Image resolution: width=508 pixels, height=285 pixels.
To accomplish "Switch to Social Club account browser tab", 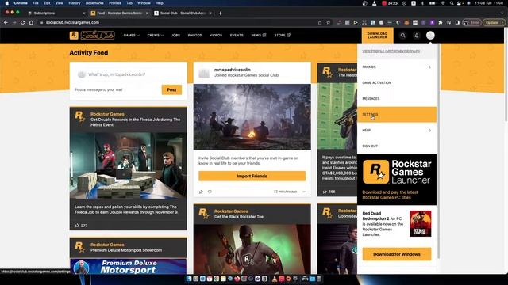I will point(183,13).
